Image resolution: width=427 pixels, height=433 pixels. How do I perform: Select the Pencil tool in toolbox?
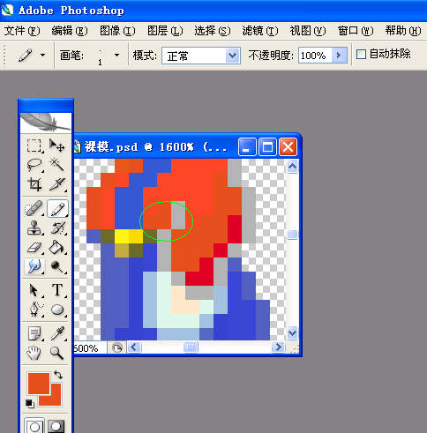coord(57,209)
